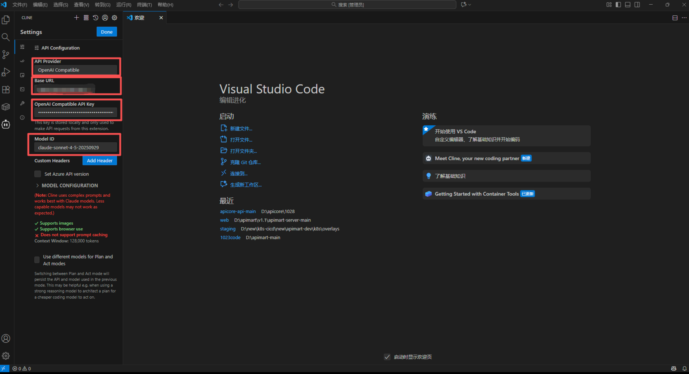Open the Source Control view
This screenshot has width=689, height=374.
pos(6,55)
